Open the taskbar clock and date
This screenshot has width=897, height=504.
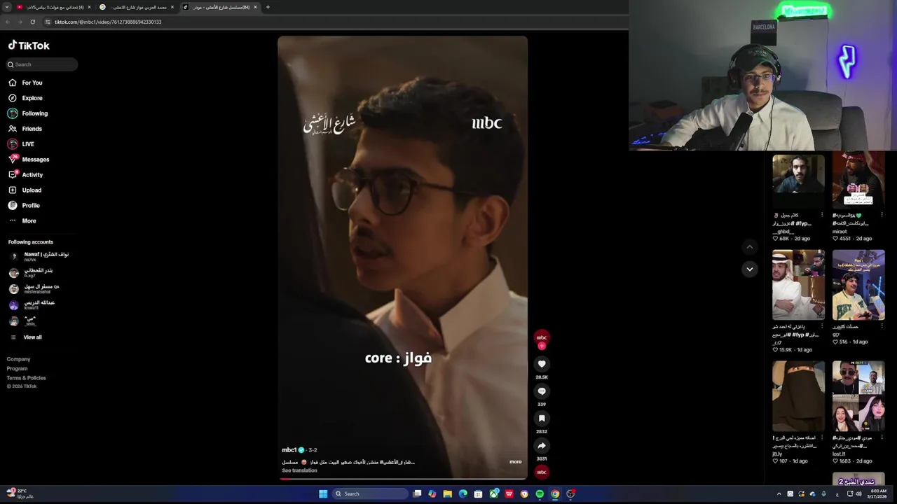878,493
